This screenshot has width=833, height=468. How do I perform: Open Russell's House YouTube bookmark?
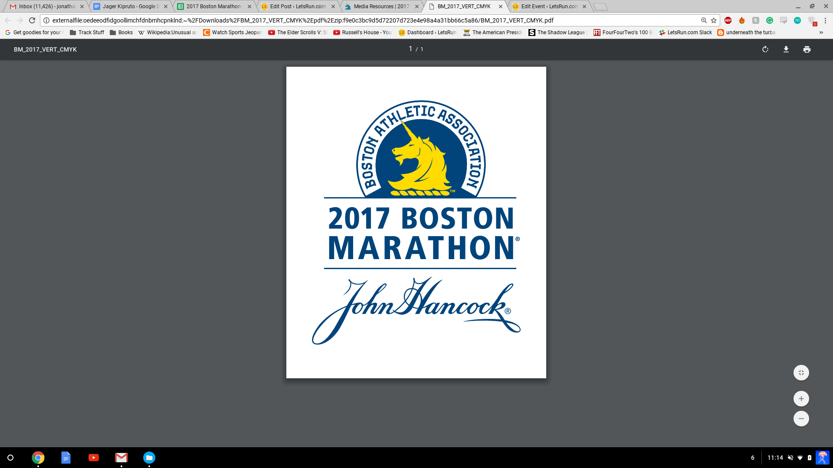click(x=362, y=32)
